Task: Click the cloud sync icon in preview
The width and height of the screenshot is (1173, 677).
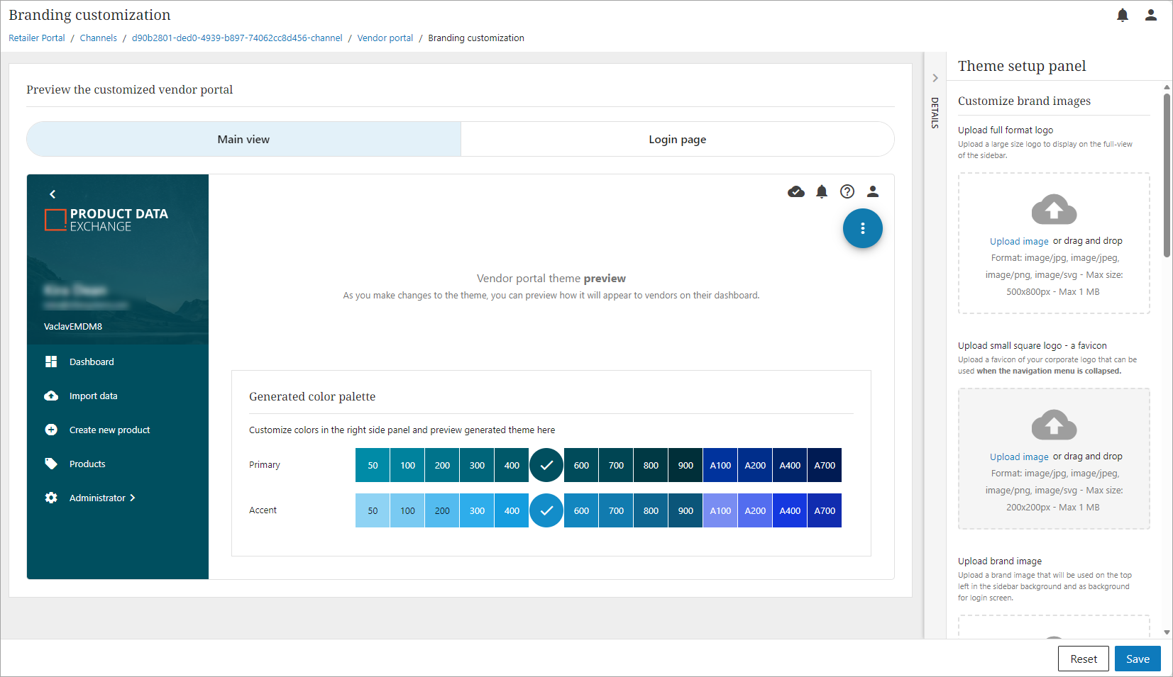Action: [795, 191]
